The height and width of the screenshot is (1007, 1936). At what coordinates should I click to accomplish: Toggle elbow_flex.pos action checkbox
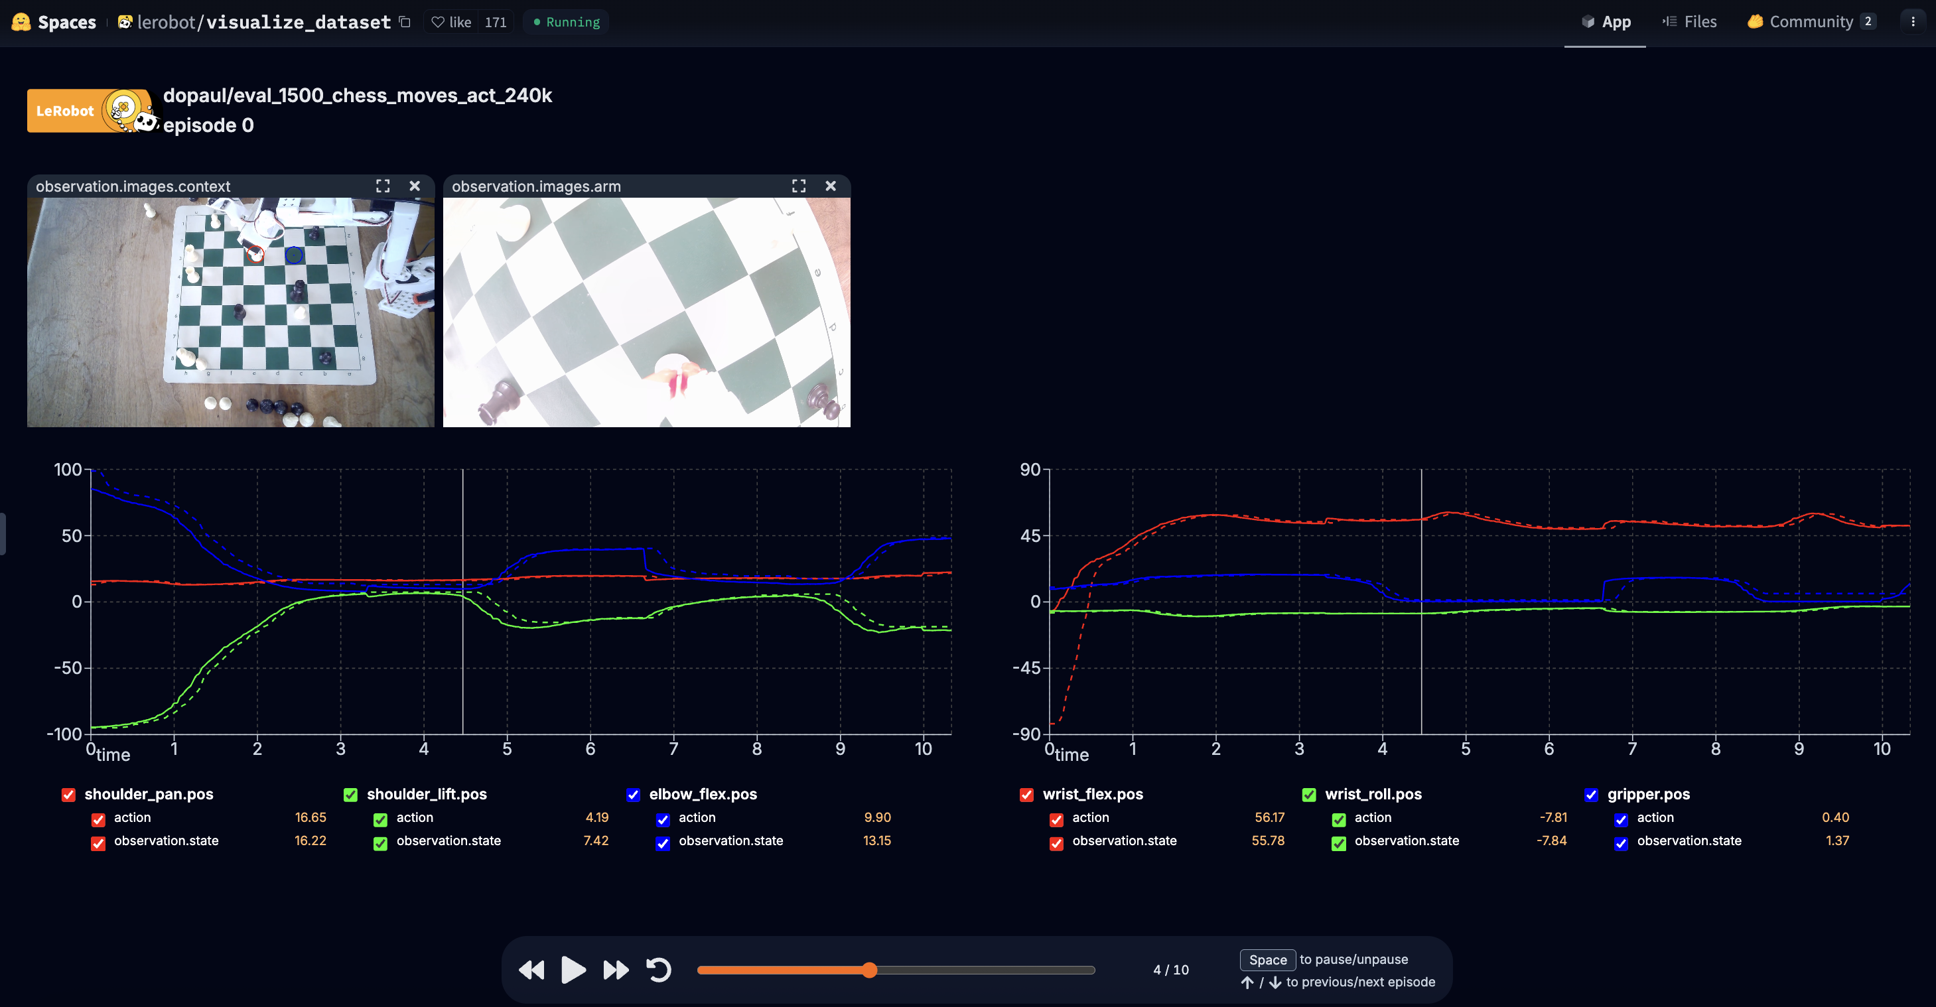coord(662,819)
